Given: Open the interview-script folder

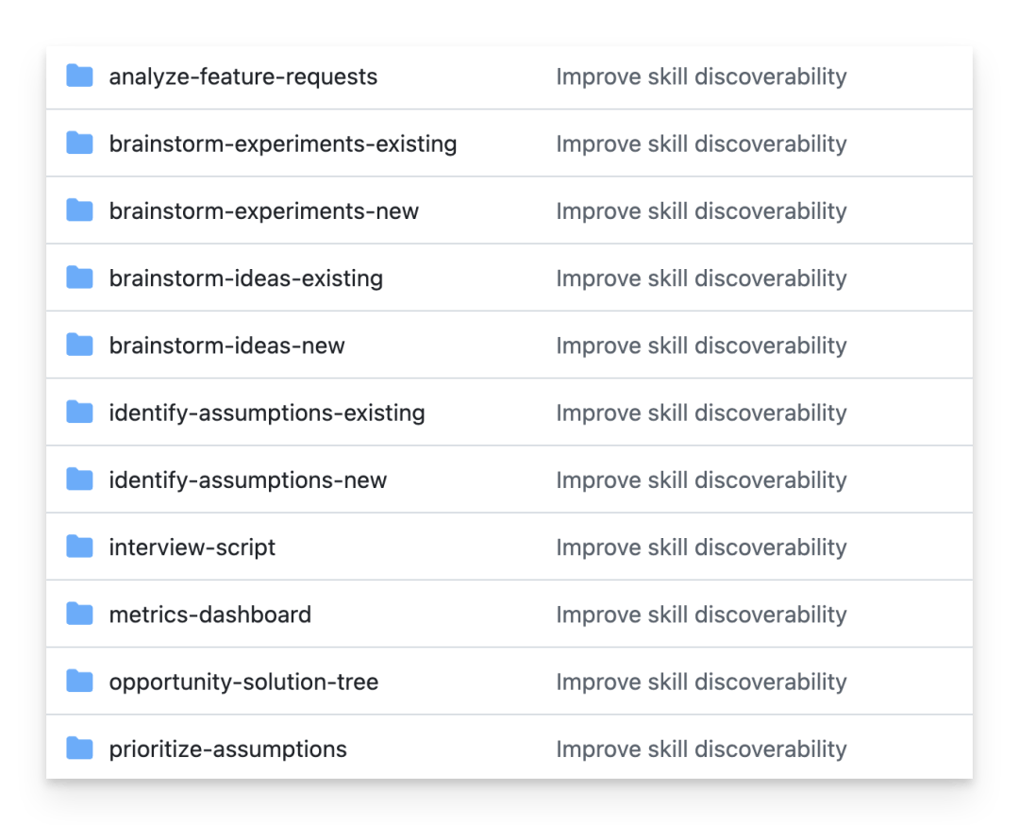Looking at the screenshot, I should [192, 547].
